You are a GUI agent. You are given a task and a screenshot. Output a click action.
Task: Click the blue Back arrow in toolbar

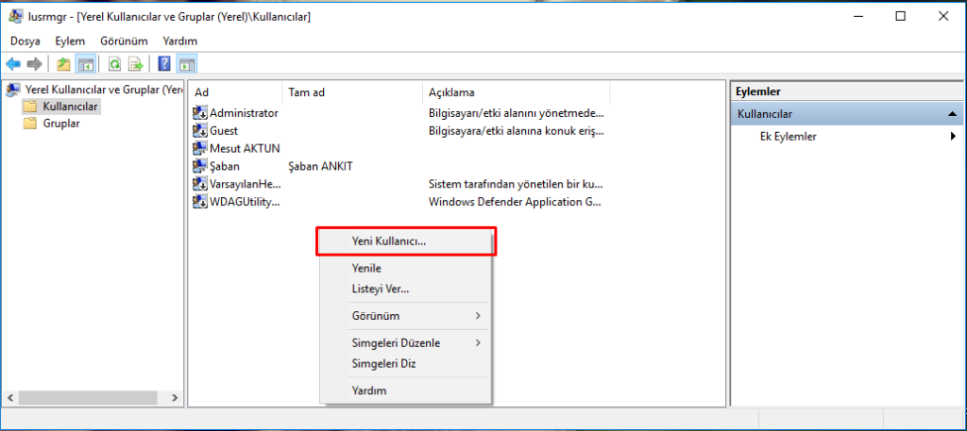(13, 63)
